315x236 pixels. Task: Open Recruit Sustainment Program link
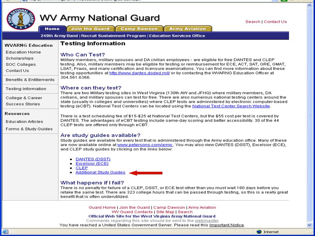pos(114,36)
